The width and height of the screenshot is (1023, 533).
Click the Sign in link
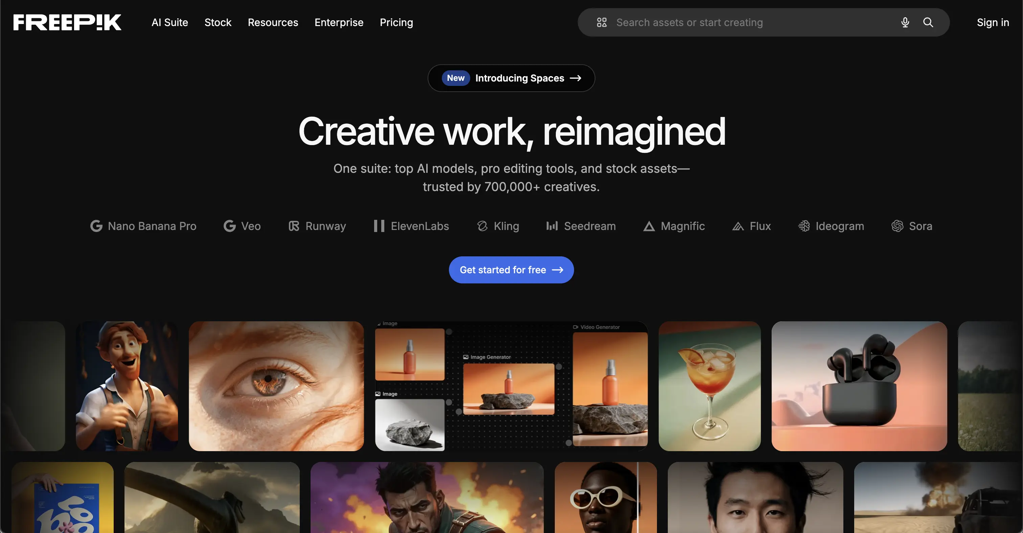(993, 23)
